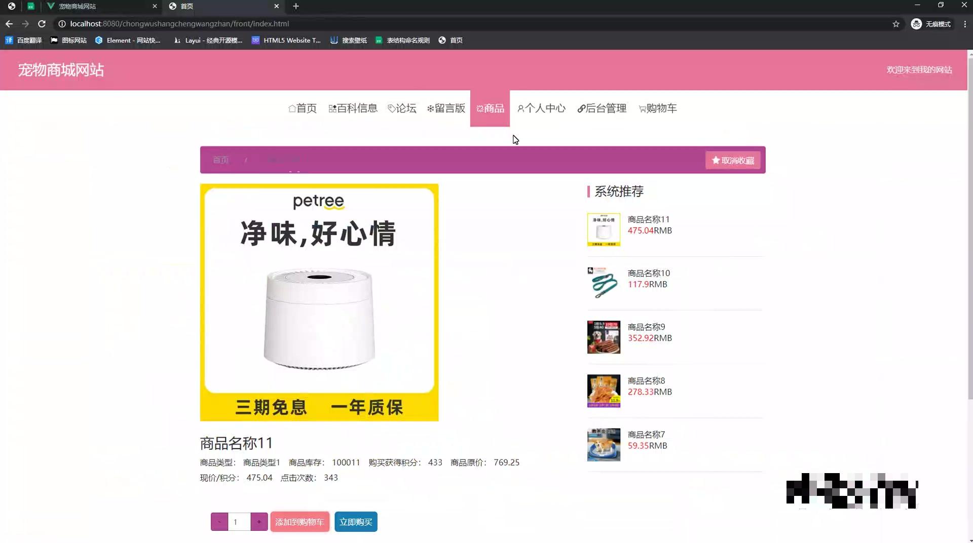Open 后台管理 in the navigation menu

point(602,108)
